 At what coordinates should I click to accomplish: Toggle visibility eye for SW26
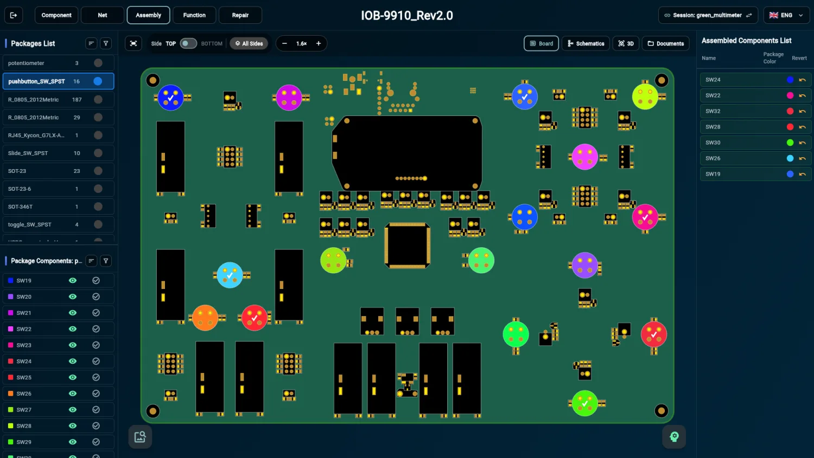(x=73, y=394)
